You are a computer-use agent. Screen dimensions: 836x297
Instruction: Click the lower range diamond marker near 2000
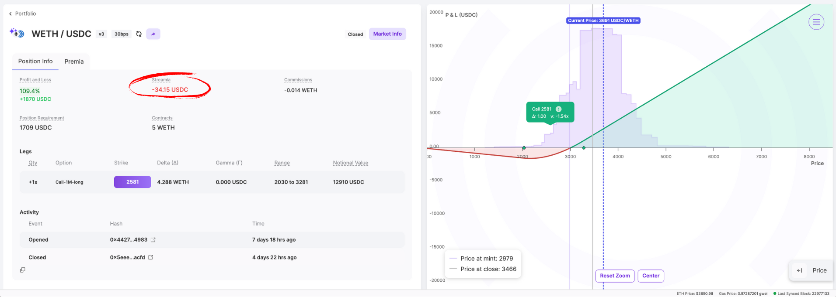[524, 148]
